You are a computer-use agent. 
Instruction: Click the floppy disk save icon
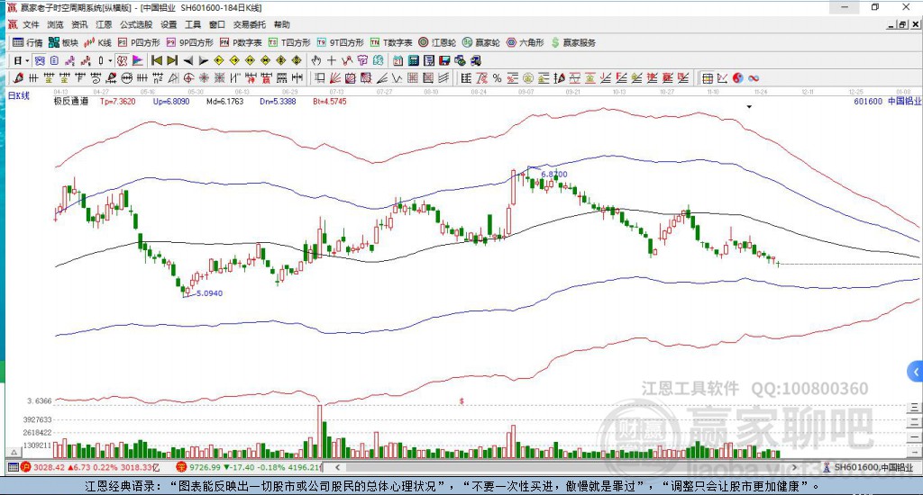pyautogui.click(x=444, y=60)
